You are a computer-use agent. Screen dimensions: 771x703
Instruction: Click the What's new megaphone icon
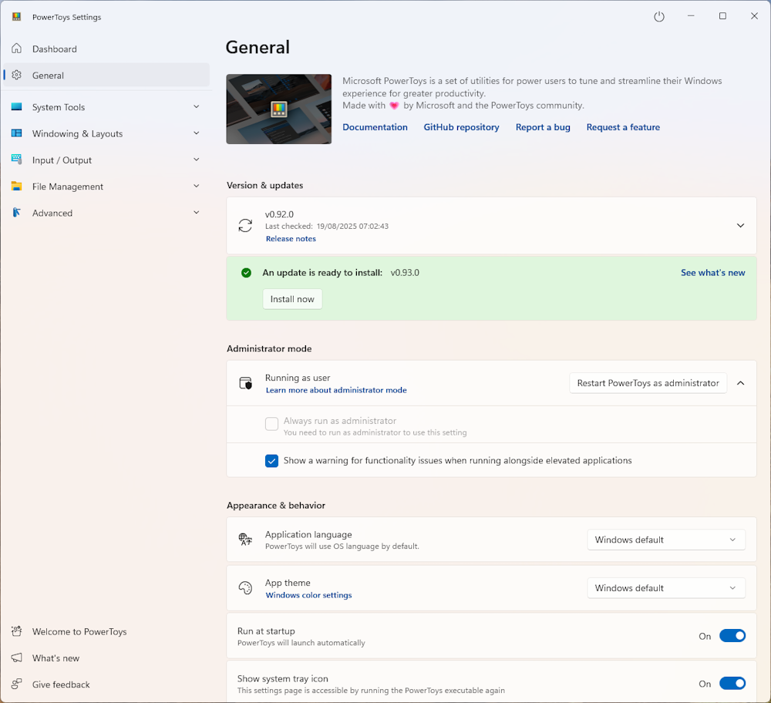click(x=17, y=658)
